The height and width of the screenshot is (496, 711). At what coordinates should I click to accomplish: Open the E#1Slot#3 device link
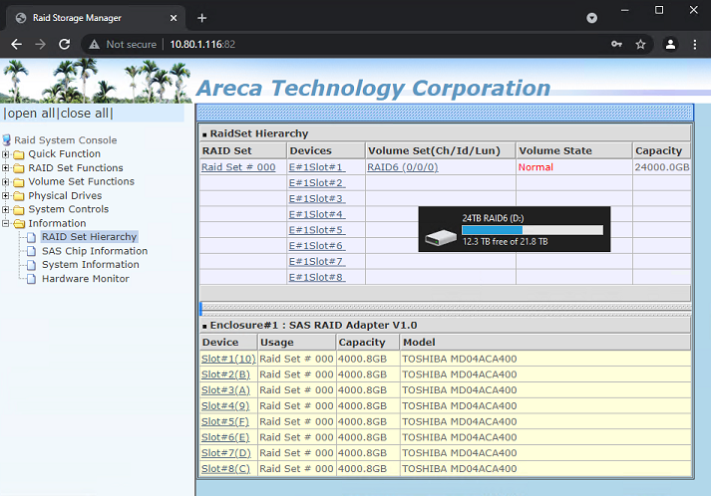pos(316,199)
